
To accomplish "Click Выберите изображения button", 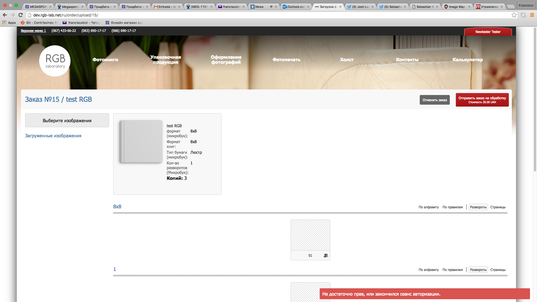I will pyautogui.click(x=67, y=121).
